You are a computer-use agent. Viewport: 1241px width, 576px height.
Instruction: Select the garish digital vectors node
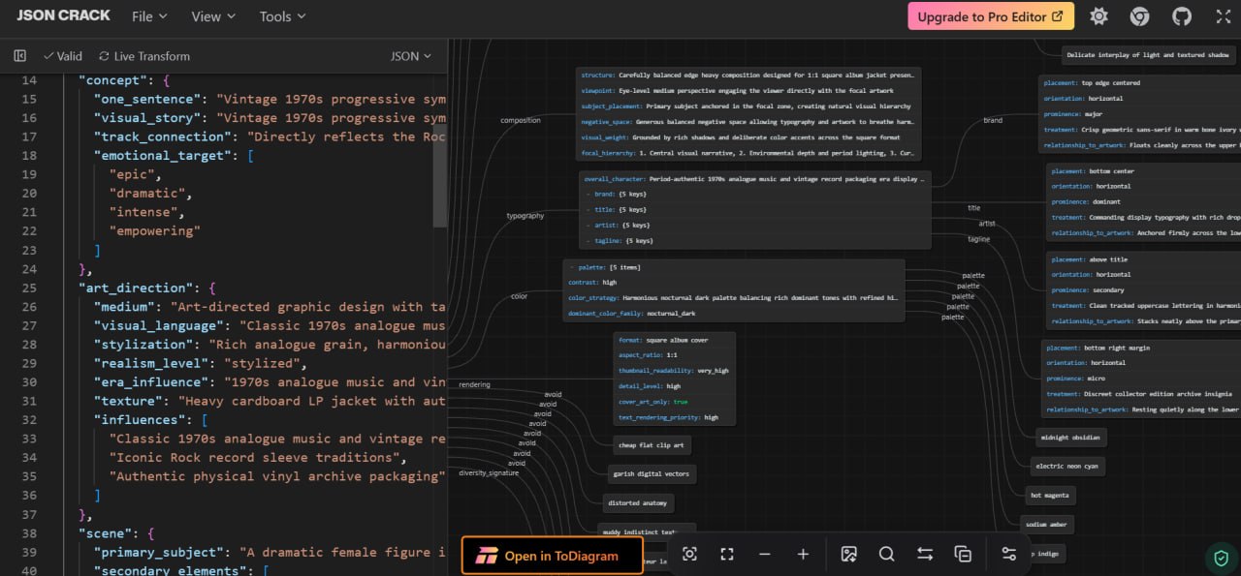652,474
